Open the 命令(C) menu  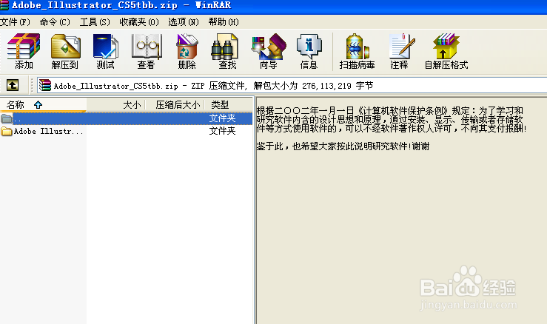point(55,22)
